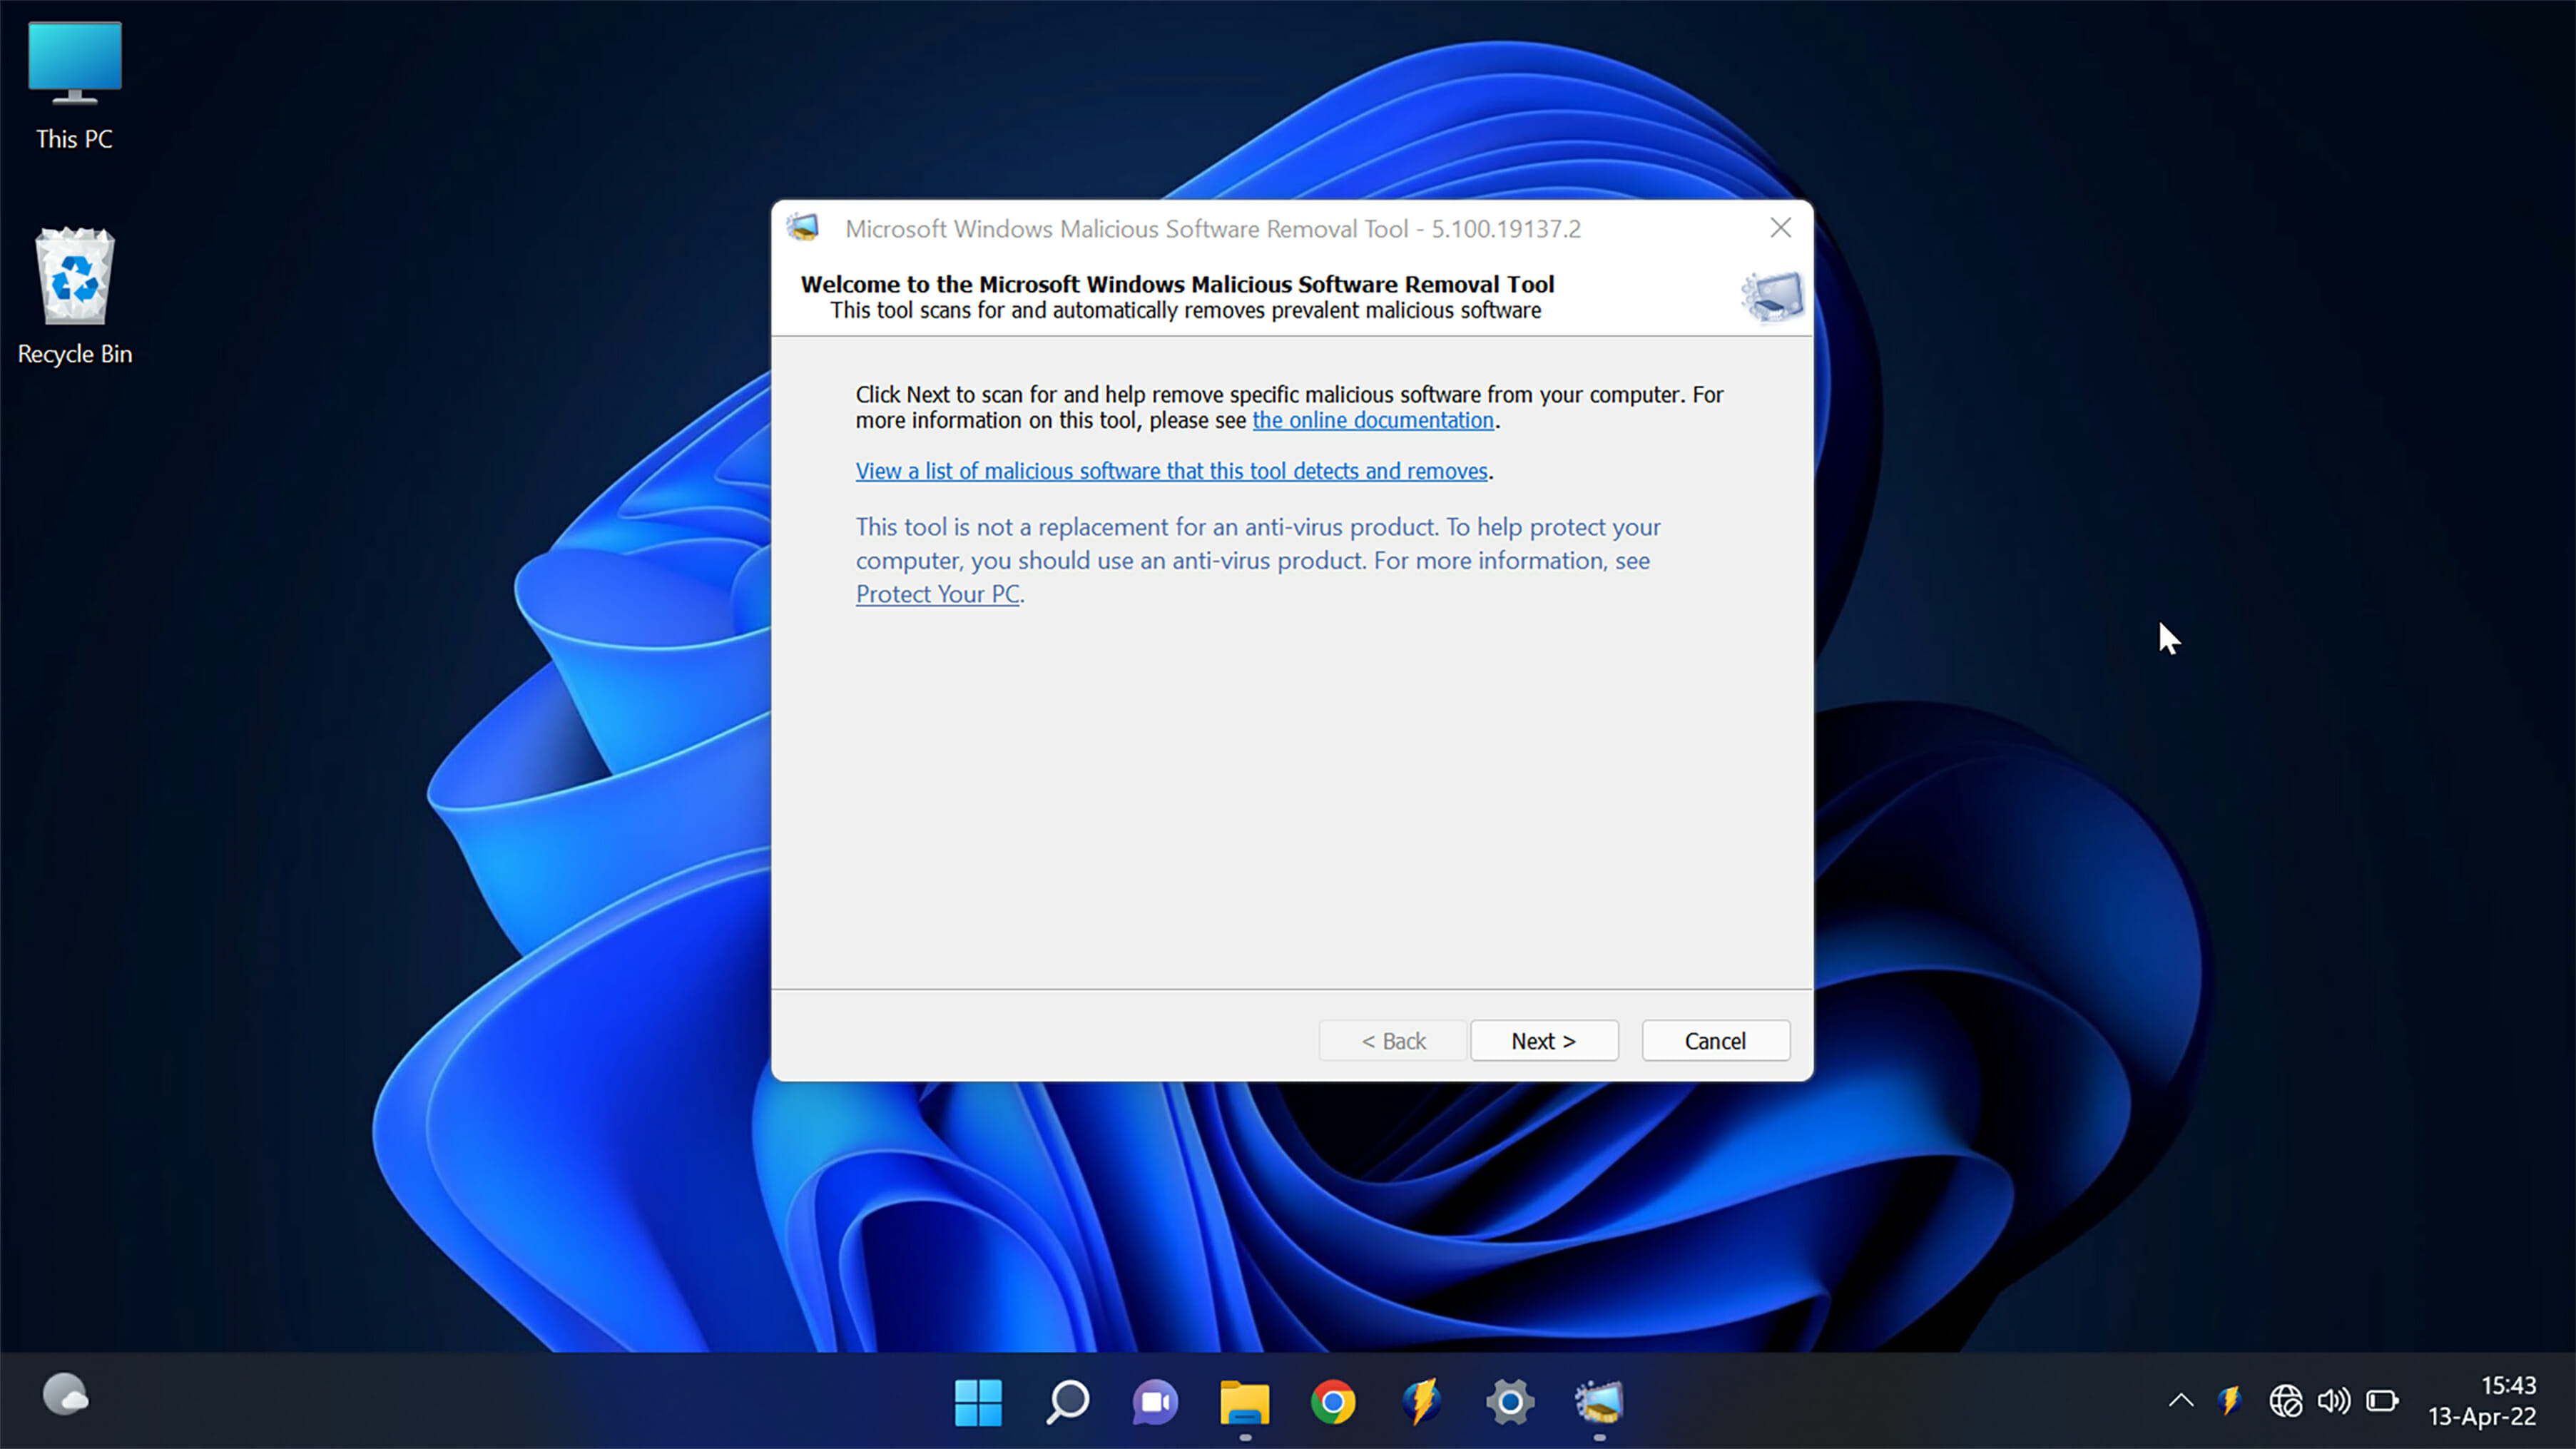Open the online documentation link
The height and width of the screenshot is (1449, 2576).
[x=1371, y=420]
